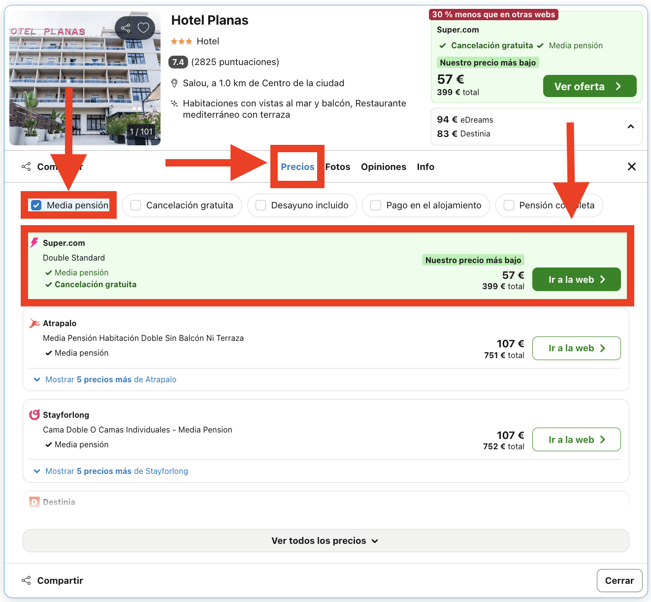Click the Destinia logo icon
Screen dimensions: 651x602
click(x=33, y=502)
